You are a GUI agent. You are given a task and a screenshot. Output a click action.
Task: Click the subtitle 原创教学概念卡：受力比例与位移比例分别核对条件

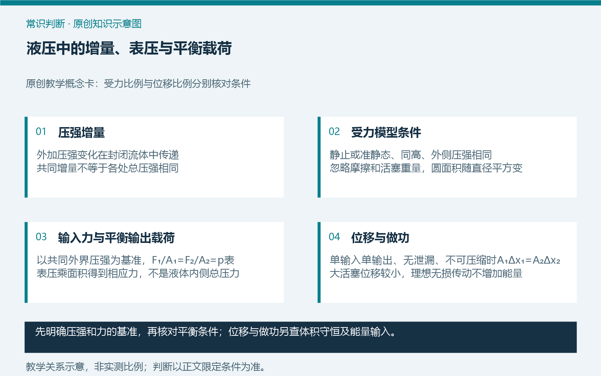click(138, 83)
